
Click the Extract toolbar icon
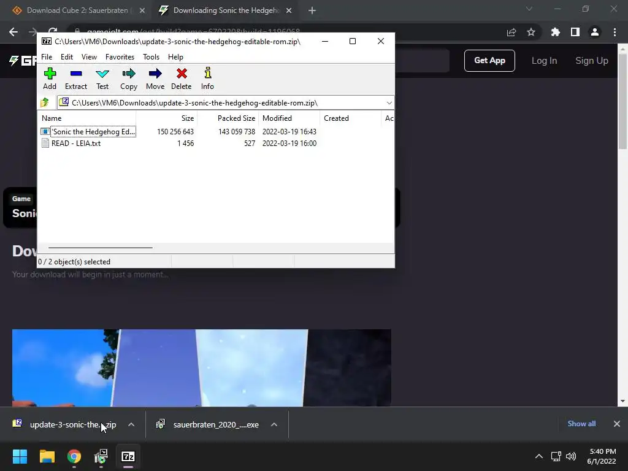pyautogui.click(x=75, y=78)
